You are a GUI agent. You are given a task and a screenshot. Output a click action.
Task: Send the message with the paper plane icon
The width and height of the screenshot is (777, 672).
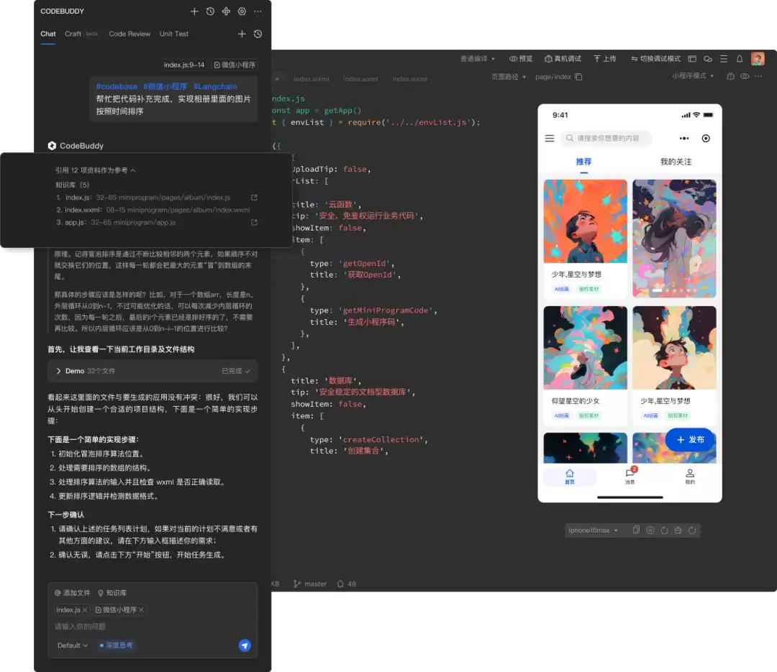point(245,646)
